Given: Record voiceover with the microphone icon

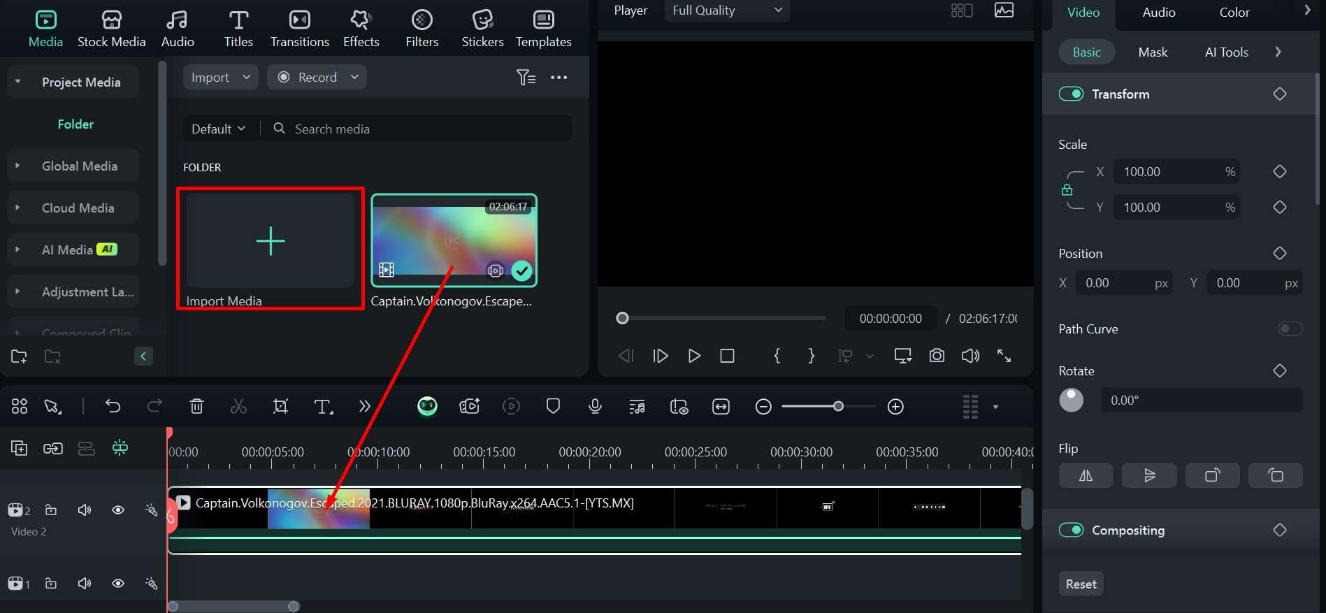Looking at the screenshot, I should click(x=595, y=406).
